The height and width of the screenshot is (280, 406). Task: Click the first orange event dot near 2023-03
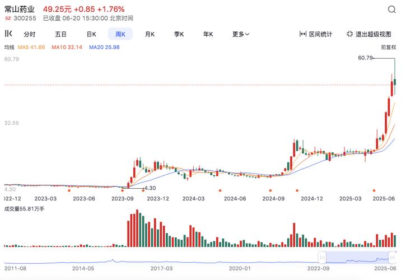[x=69, y=190]
